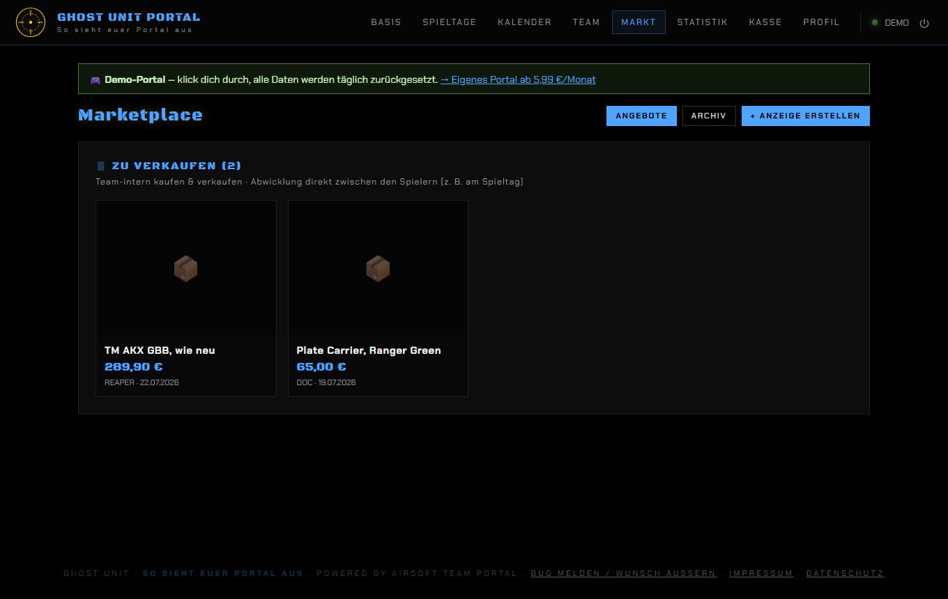
Task: Select the Markt nav tab
Action: [x=639, y=22]
